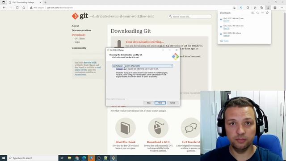286x161 pixels.
Task: Open the Windows Start menu
Action: [x=4, y=158]
